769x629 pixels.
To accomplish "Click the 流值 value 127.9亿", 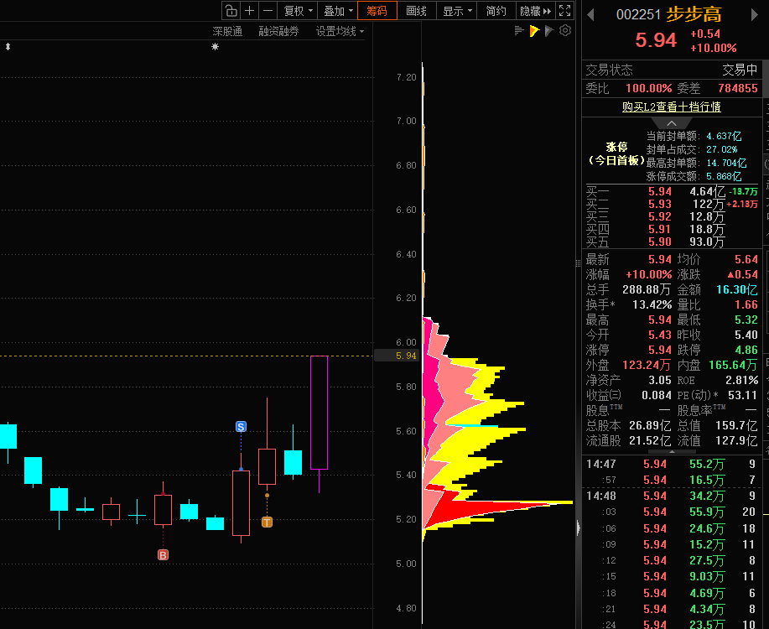I will (x=736, y=440).
